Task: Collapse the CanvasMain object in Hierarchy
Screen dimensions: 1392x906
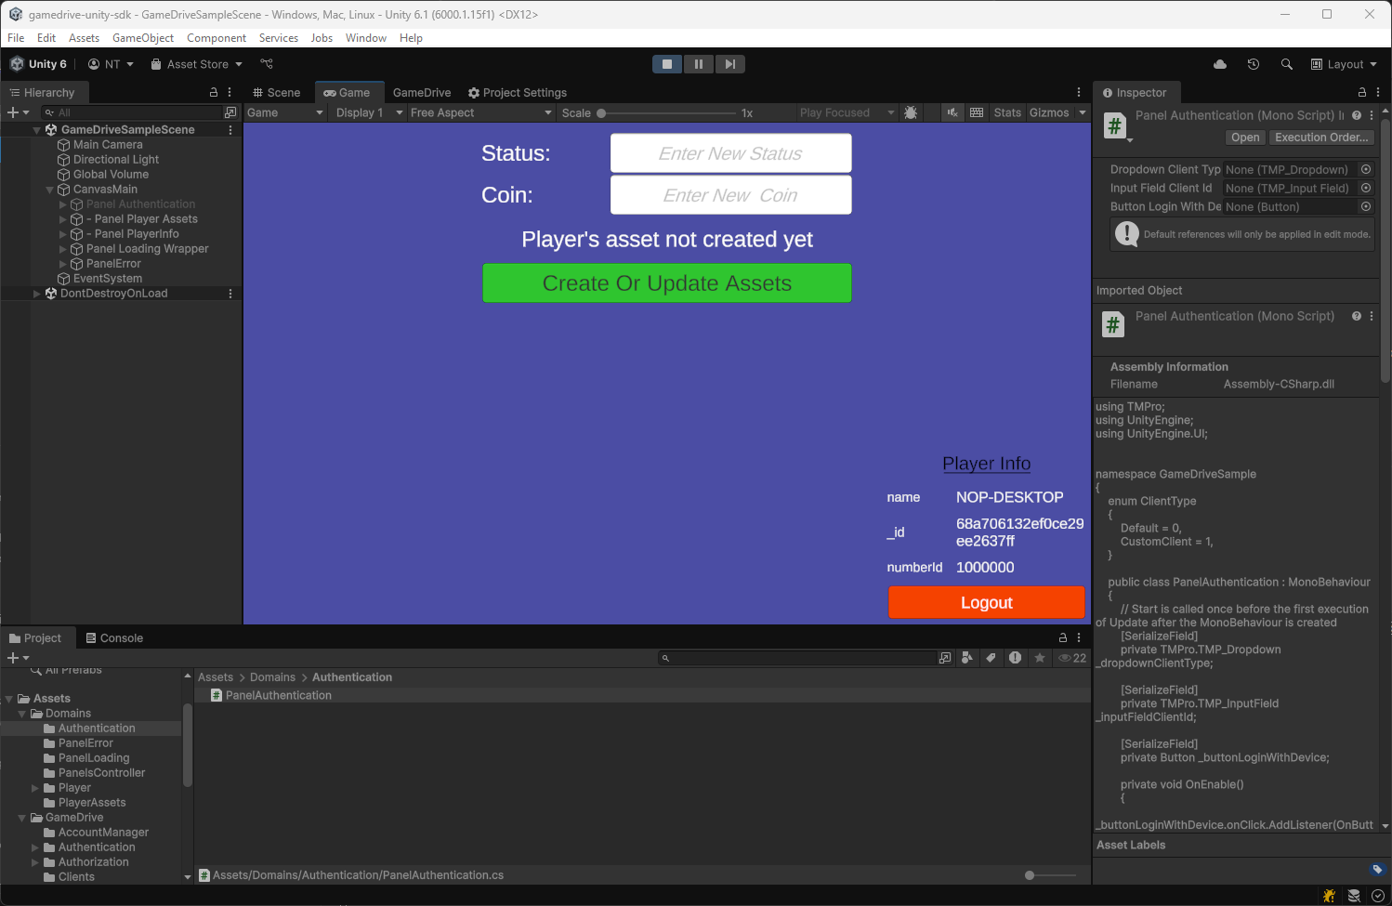Action: 50,189
